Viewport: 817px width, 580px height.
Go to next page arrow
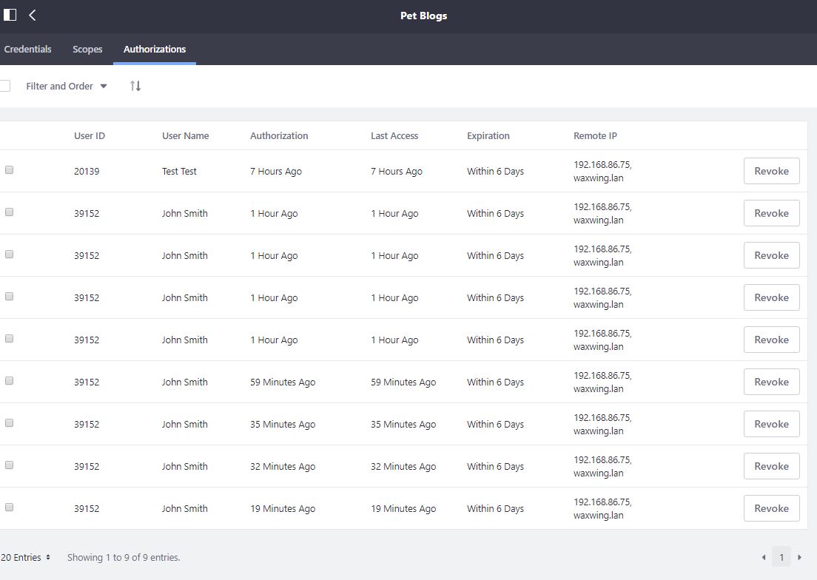[799, 557]
